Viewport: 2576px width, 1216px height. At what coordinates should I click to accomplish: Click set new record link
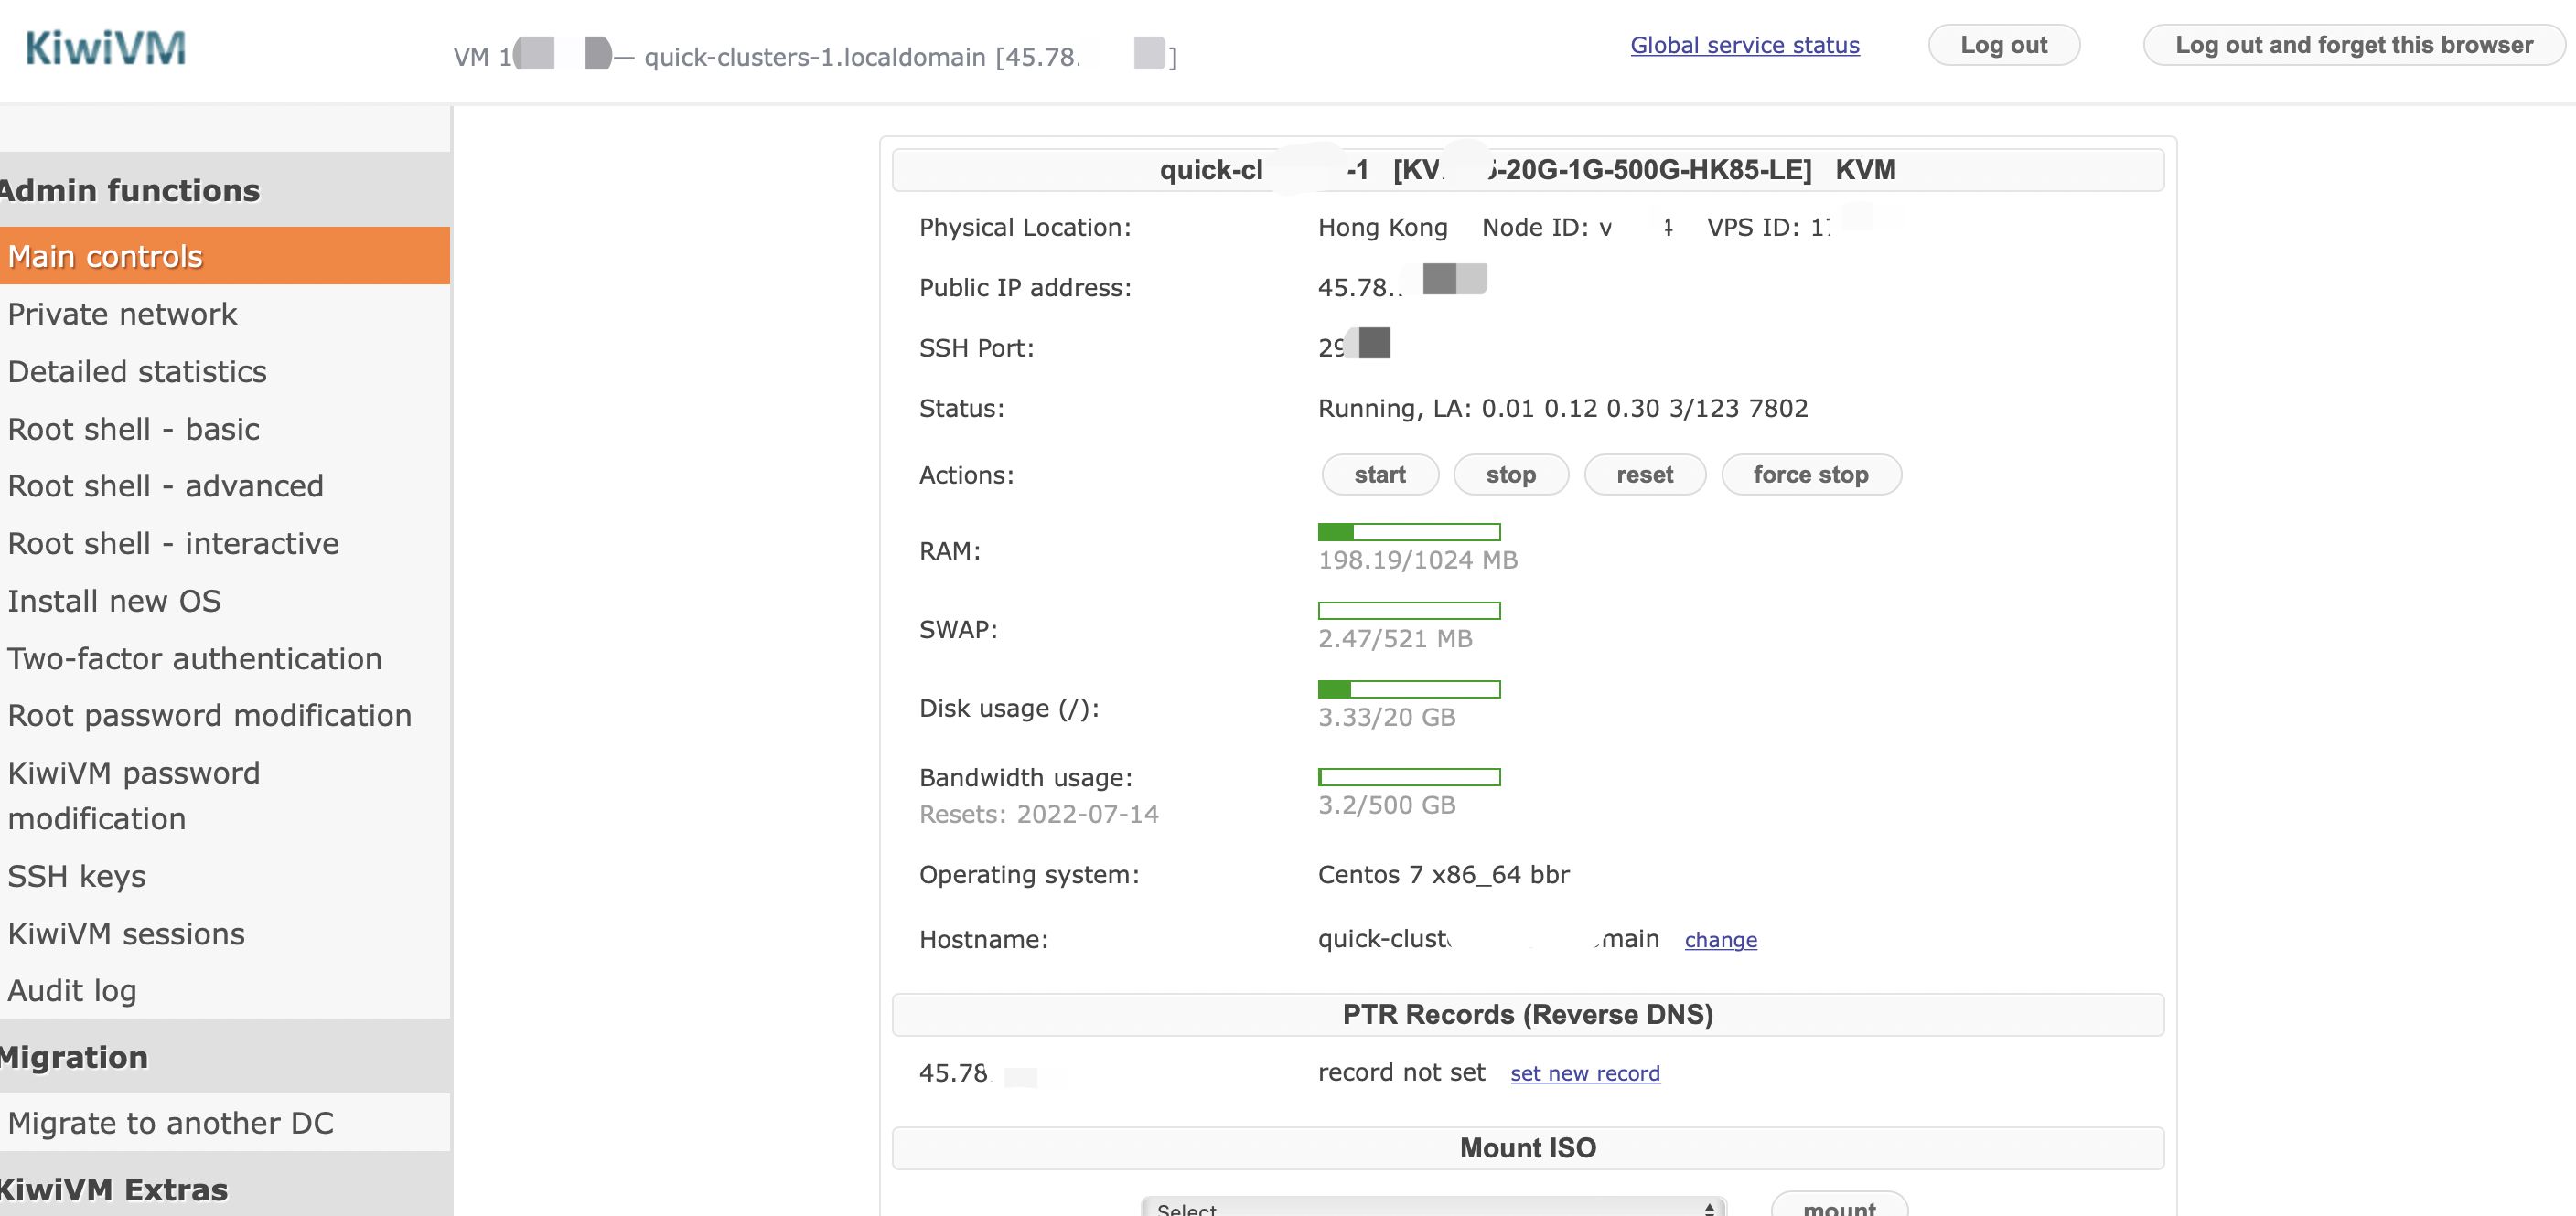click(x=1585, y=1073)
